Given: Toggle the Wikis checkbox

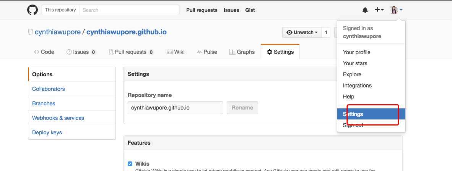Looking at the screenshot, I should pos(130,164).
